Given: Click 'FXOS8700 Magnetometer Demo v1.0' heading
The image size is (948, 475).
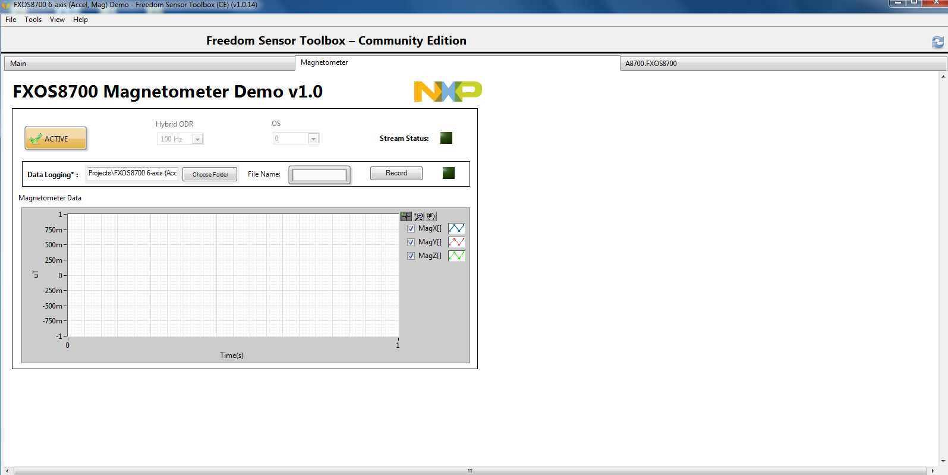Looking at the screenshot, I should pyautogui.click(x=168, y=92).
